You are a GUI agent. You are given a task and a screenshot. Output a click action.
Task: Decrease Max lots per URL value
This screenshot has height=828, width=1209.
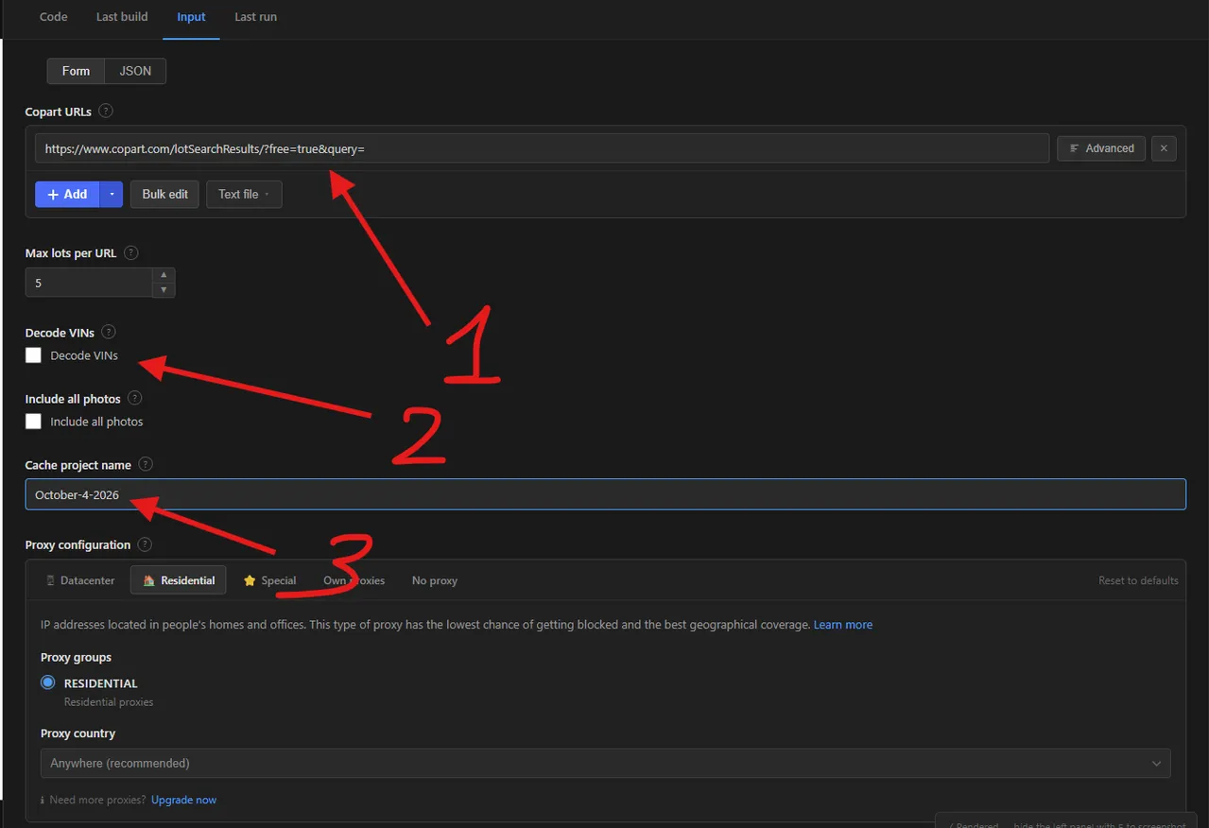(164, 290)
